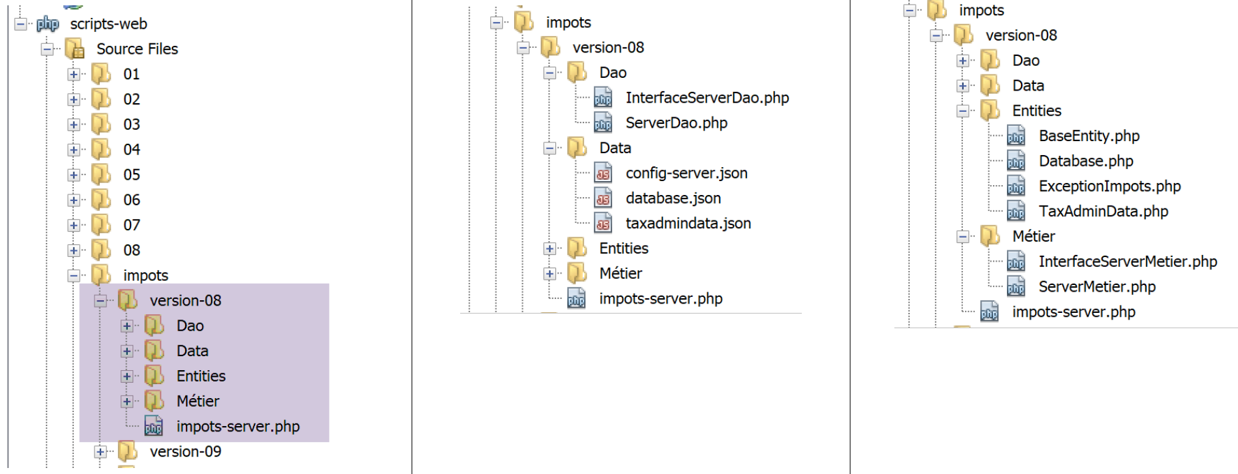Click the ServerDao.php file icon
Viewport: 1238px width, 474px height.
pyautogui.click(x=603, y=123)
